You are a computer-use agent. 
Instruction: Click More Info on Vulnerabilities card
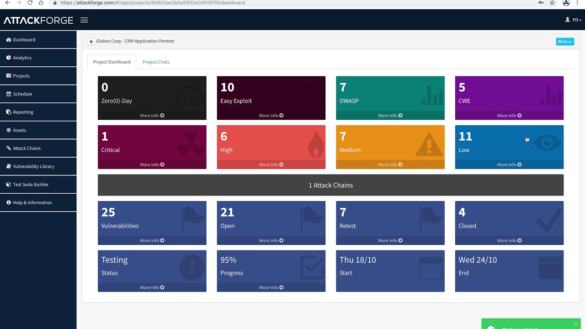coord(152,240)
